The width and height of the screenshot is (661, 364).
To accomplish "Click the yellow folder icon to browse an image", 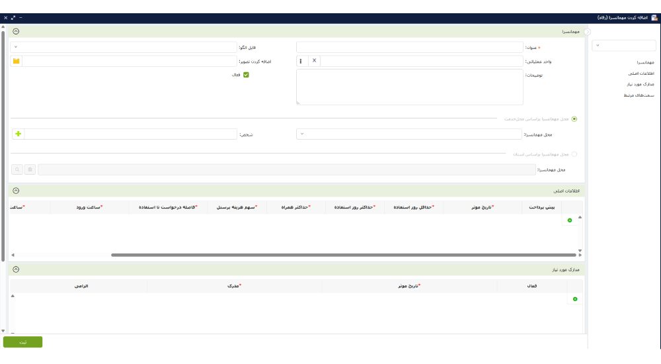I will click(x=16, y=62).
